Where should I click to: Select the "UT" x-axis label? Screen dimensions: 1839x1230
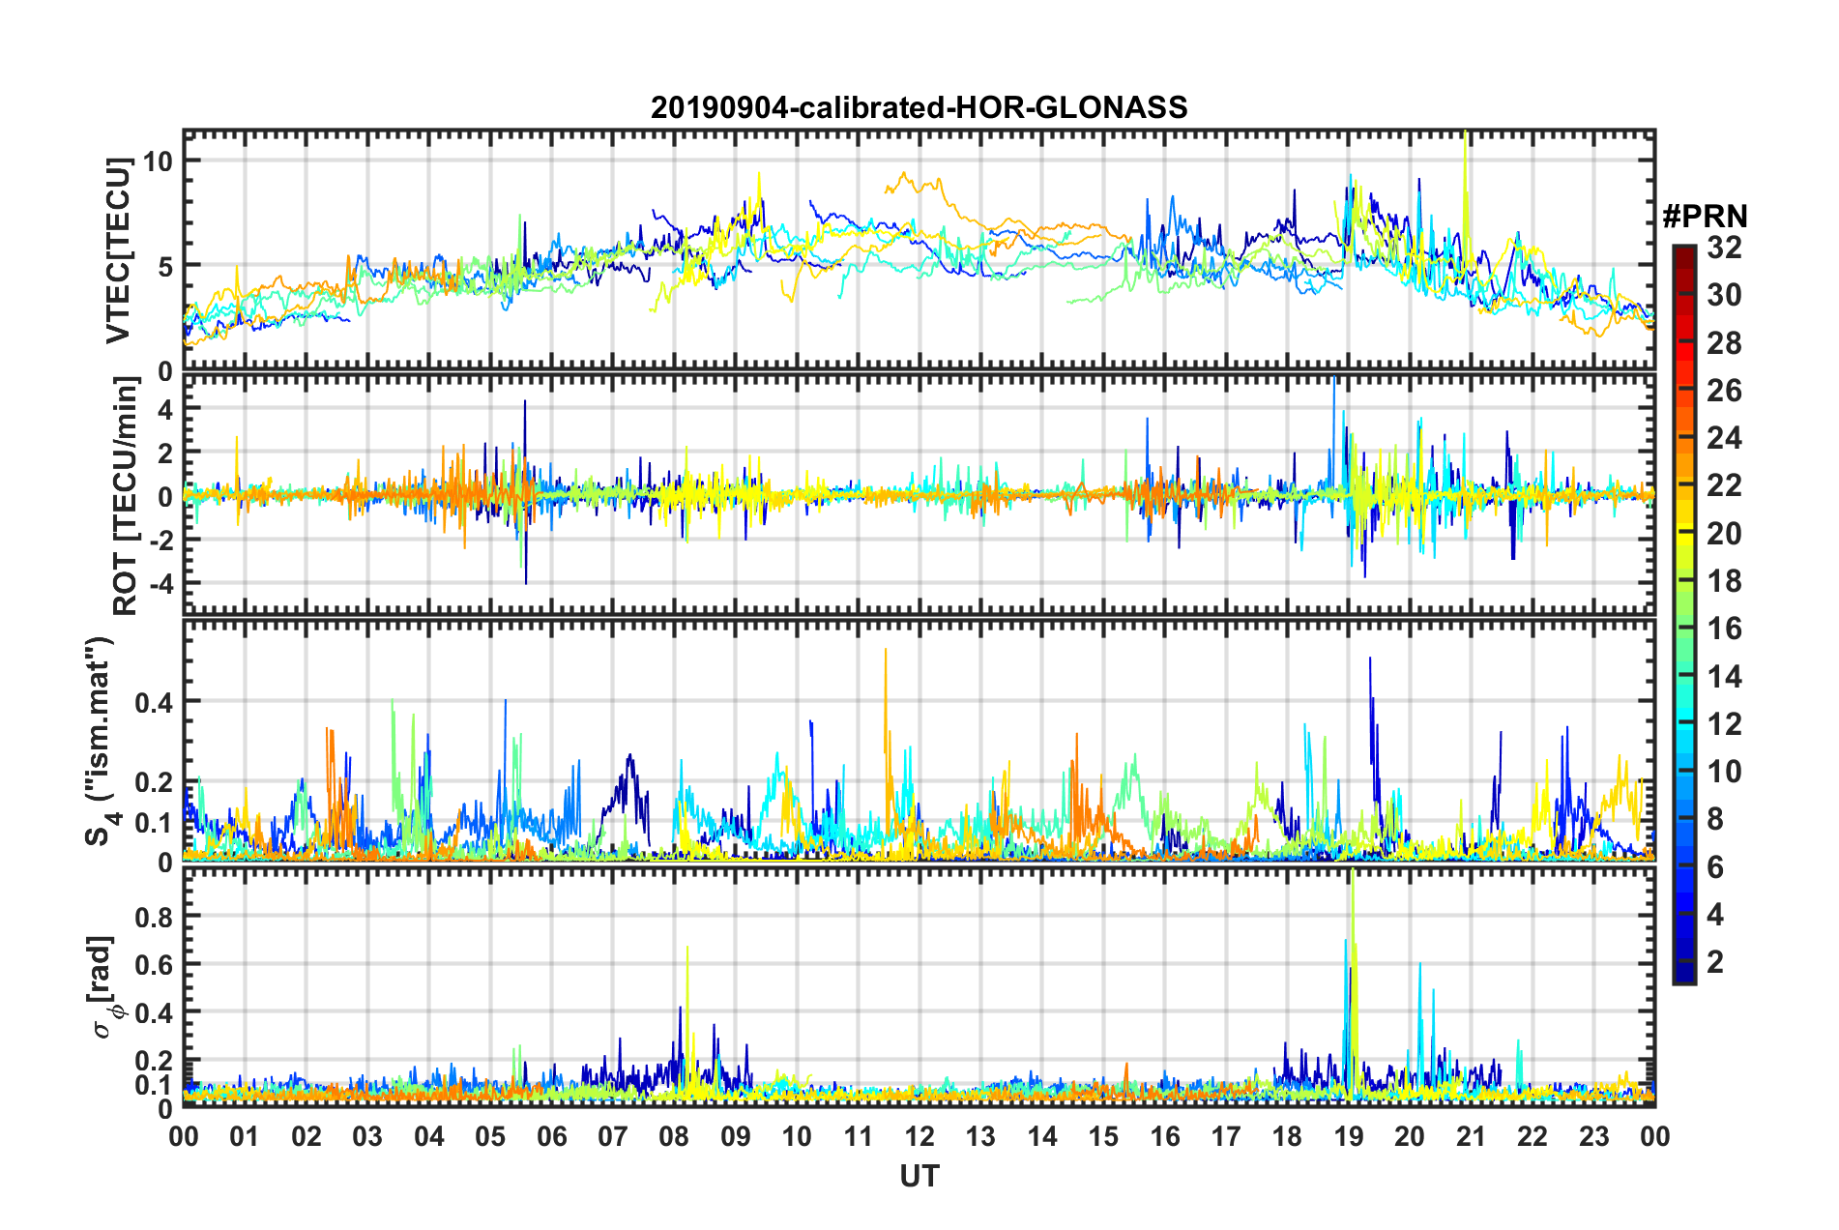(919, 1176)
